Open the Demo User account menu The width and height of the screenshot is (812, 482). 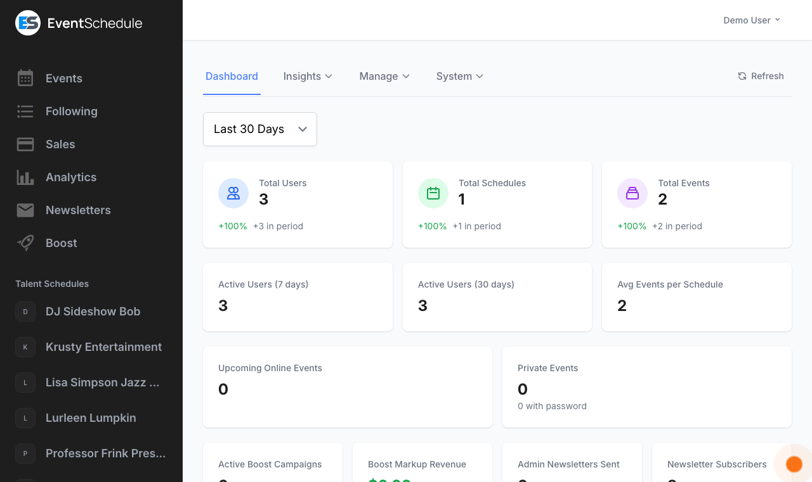click(x=752, y=20)
